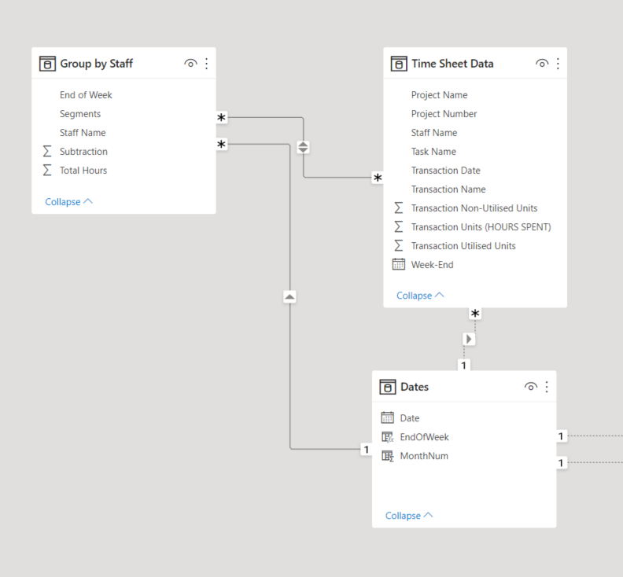Select the Transaction Utilised Units field
Image resolution: width=623 pixels, height=577 pixels.
point(463,246)
